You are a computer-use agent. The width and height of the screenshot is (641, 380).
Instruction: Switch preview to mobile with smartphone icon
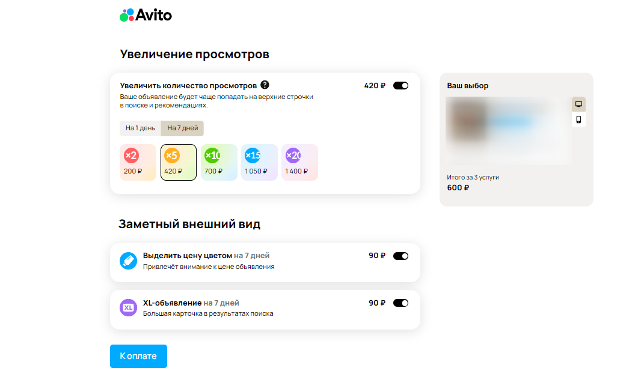pyautogui.click(x=578, y=119)
